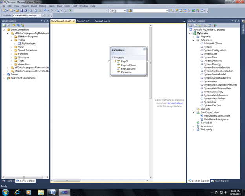Screen dimensions: 245x196
Task: Launch Internet Explorer from the taskbar
Action: click(17, 192)
